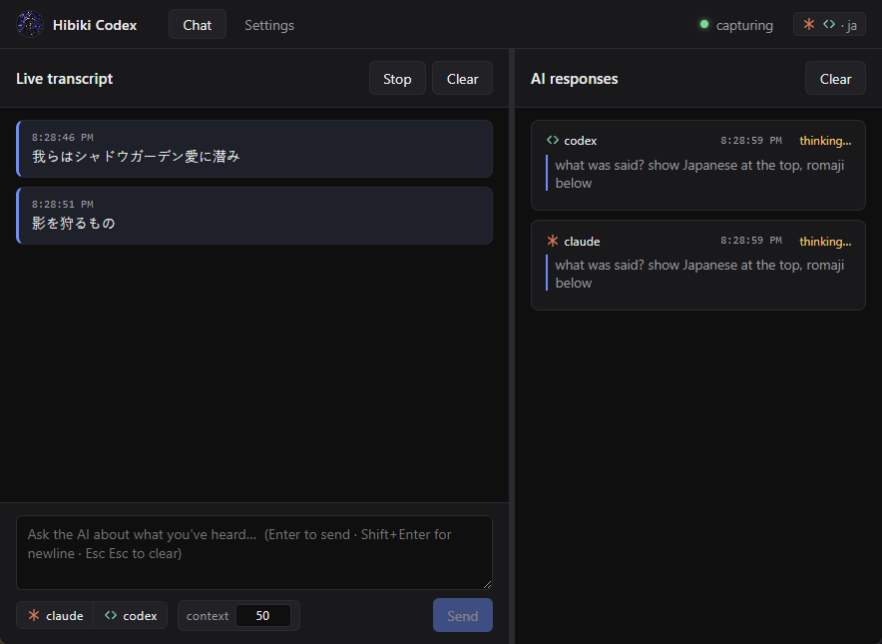
Task: Click the ja language label in header
Action: click(x=852, y=25)
